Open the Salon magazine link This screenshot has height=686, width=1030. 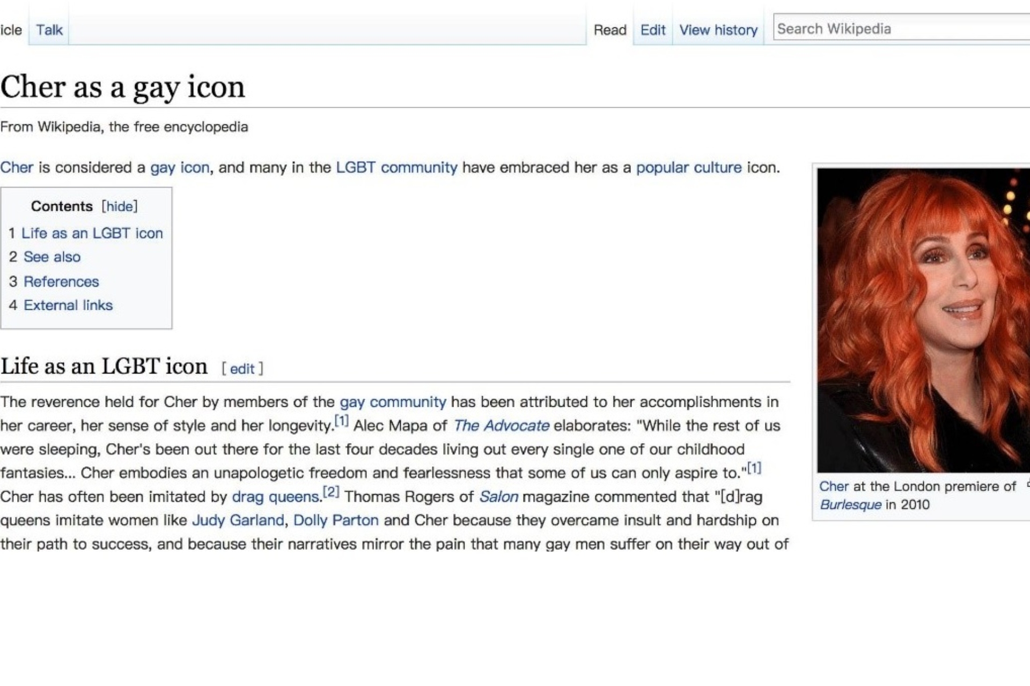point(499,497)
